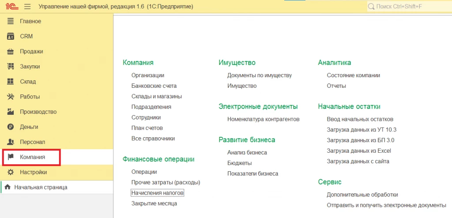Open Закрытие месяца
The height and width of the screenshot is (218, 452).
click(154, 203)
